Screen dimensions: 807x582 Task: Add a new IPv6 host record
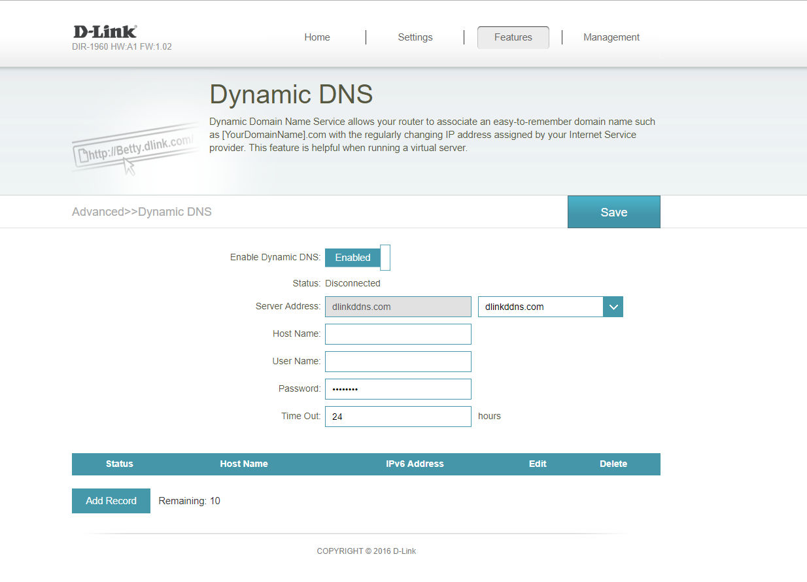pos(111,501)
